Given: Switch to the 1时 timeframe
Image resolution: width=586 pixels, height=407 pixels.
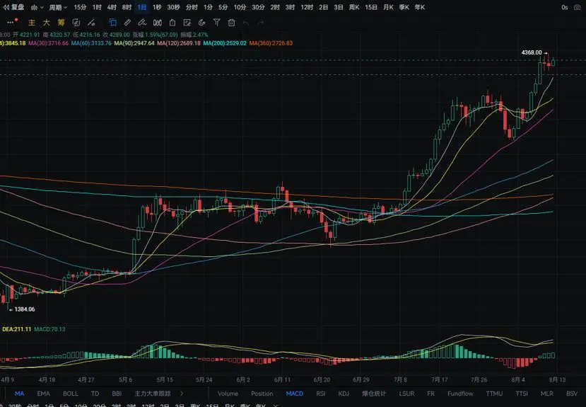Looking at the screenshot, I should click(x=97, y=8).
